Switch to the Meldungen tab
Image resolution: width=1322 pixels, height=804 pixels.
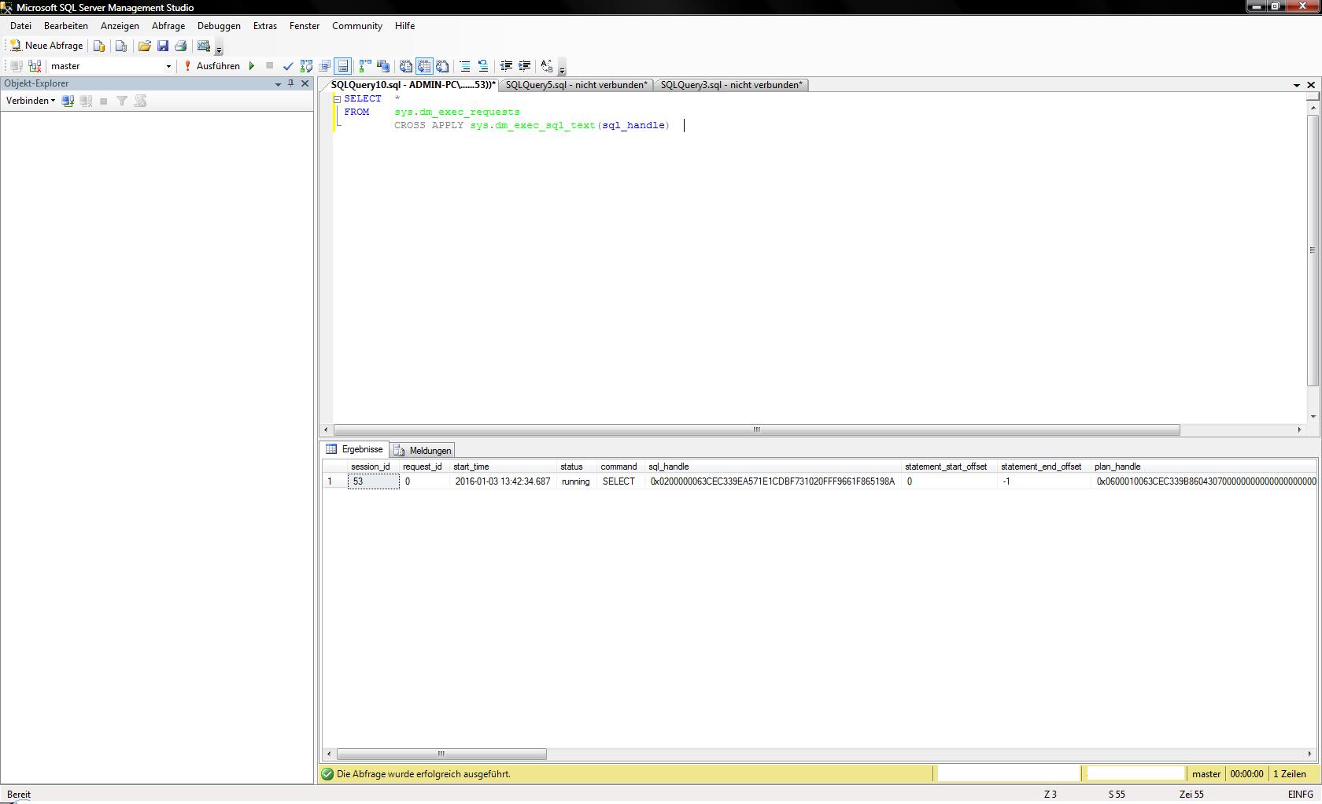click(x=423, y=450)
